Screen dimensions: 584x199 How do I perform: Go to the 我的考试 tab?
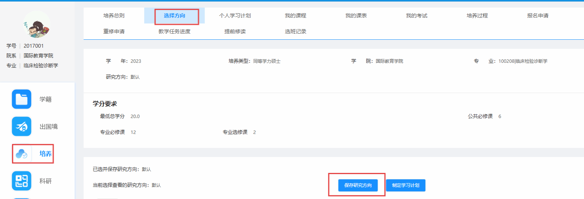[417, 16]
